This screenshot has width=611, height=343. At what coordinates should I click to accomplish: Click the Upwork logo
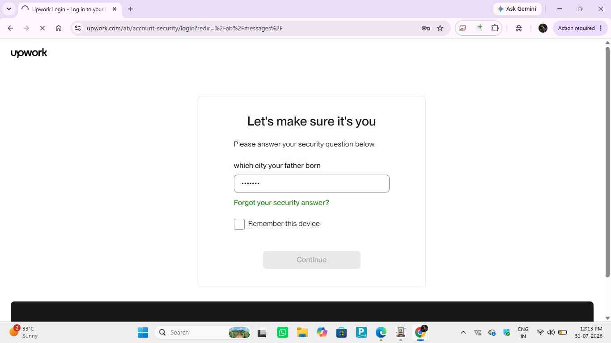coord(29,53)
